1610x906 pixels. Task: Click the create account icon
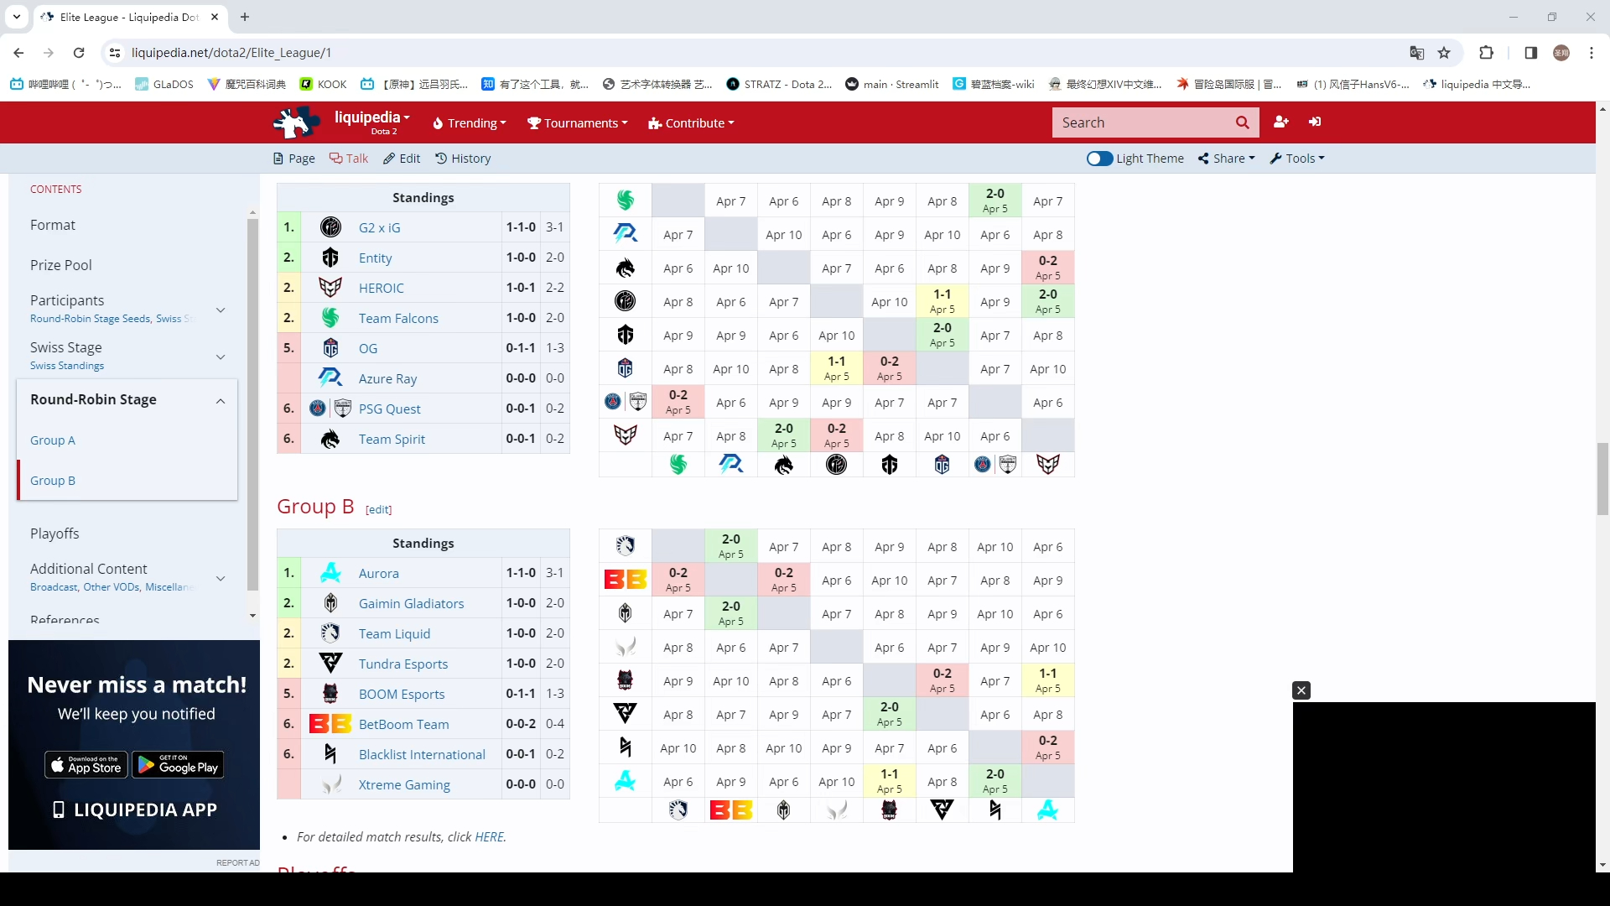tap(1280, 122)
